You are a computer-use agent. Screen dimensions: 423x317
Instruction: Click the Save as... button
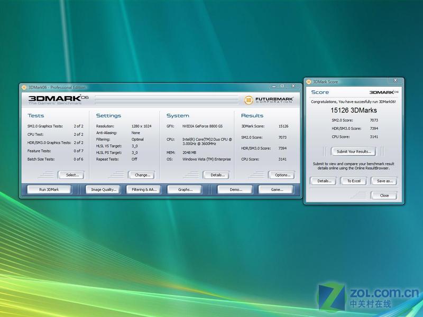(x=384, y=181)
